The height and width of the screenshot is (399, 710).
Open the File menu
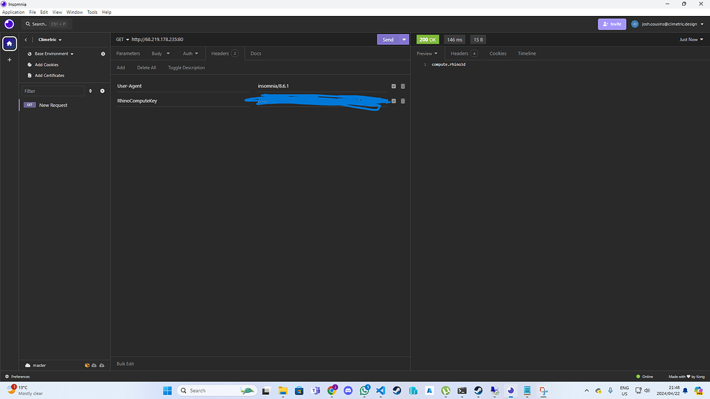pos(33,12)
